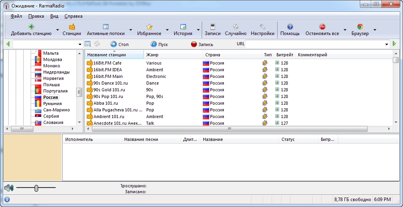Expand Active streams dropdown arrow
Screen dimensions: 403x207
tap(131, 30)
